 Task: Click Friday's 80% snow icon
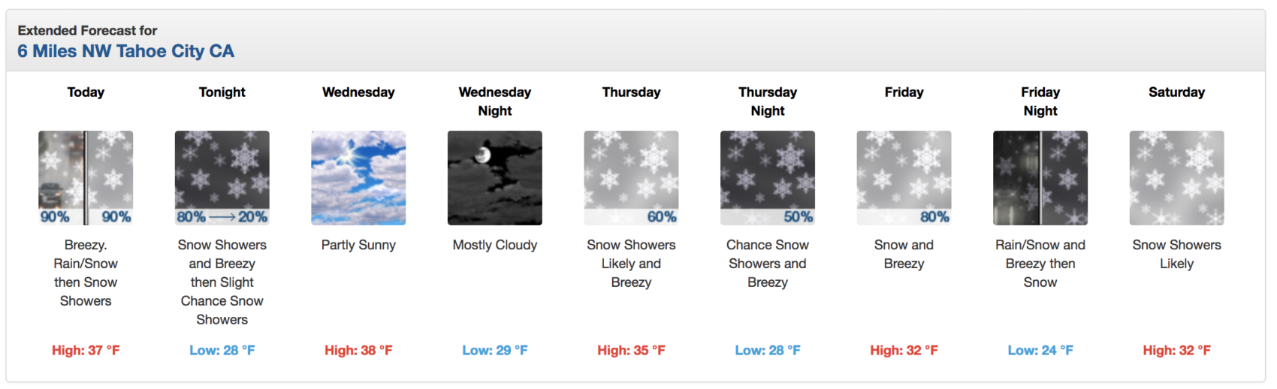904,178
